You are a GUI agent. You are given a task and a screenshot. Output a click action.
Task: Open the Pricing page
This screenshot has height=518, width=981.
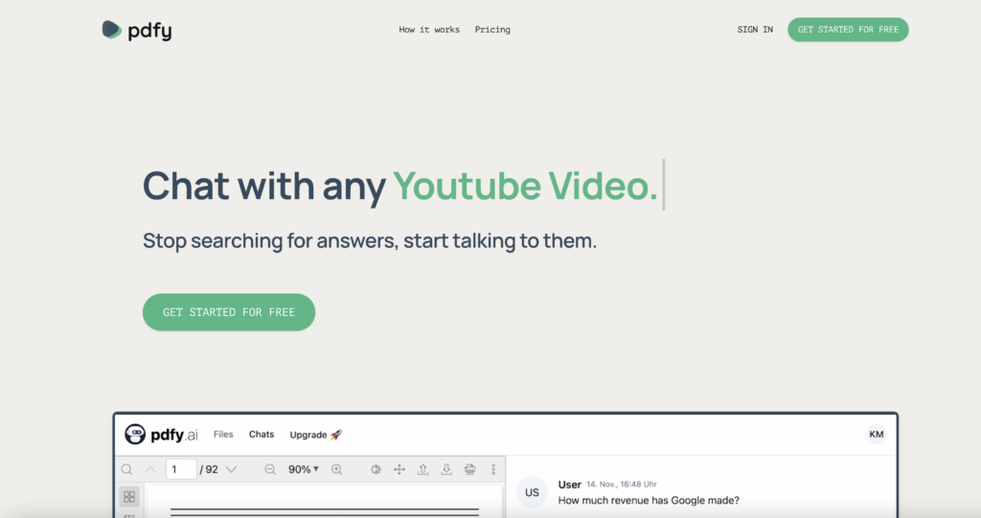pos(492,30)
